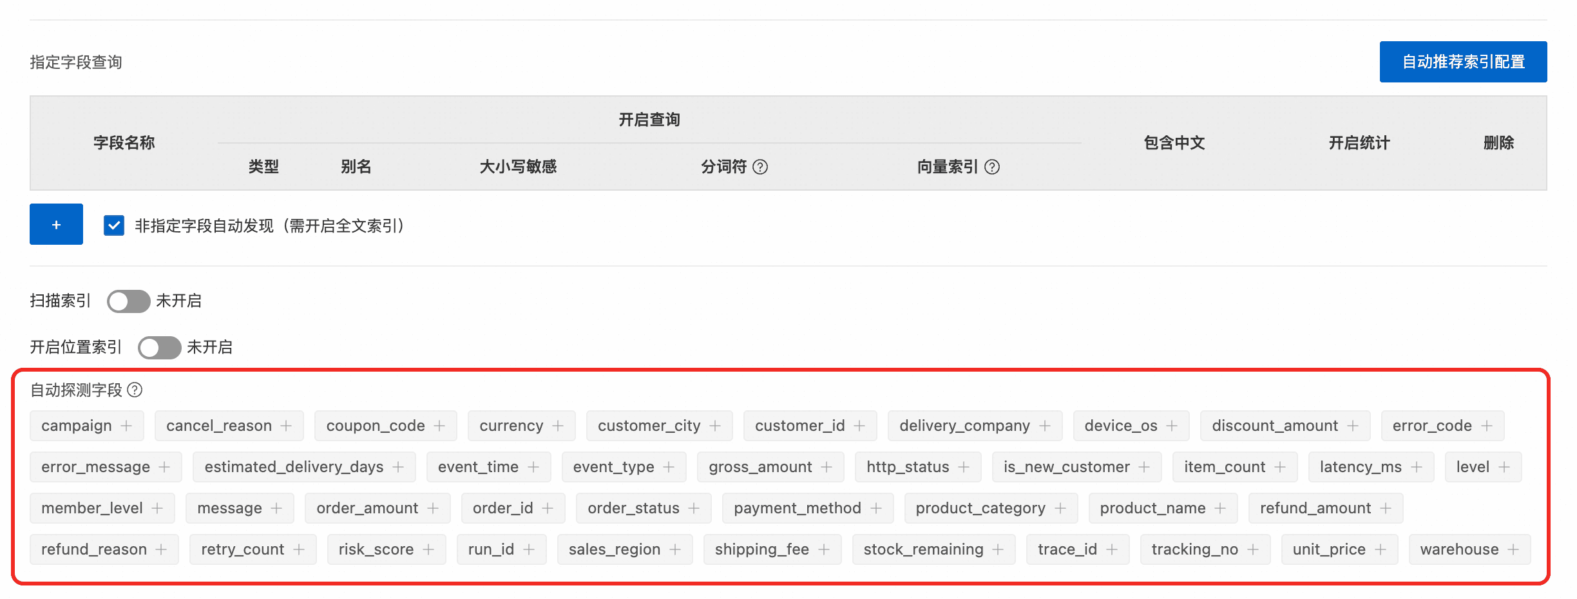Enable the 扫描索引 toggle switch
The width and height of the screenshot is (1577, 599).
coord(129,301)
